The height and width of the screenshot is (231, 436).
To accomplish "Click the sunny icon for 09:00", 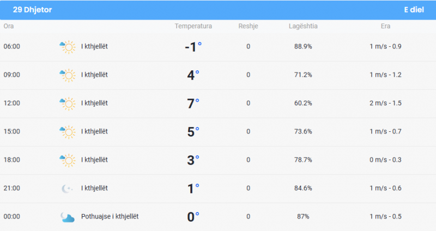I will (67, 75).
